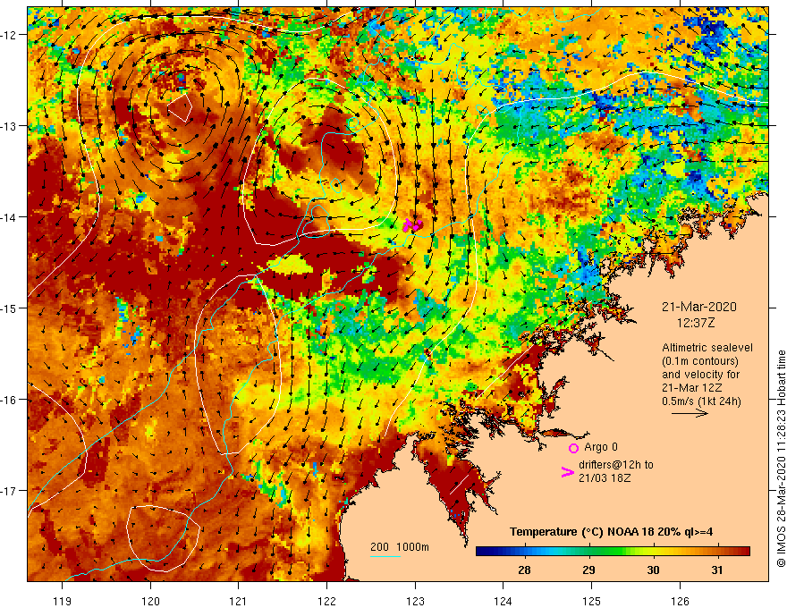Click the '28' colorbar tick label
Screen dimensions: 787x608
tap(524, 570)
